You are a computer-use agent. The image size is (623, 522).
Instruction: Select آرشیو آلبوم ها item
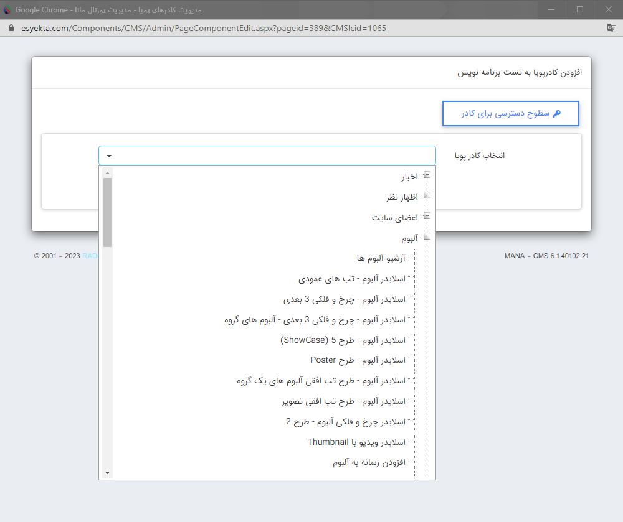[381, 258]
